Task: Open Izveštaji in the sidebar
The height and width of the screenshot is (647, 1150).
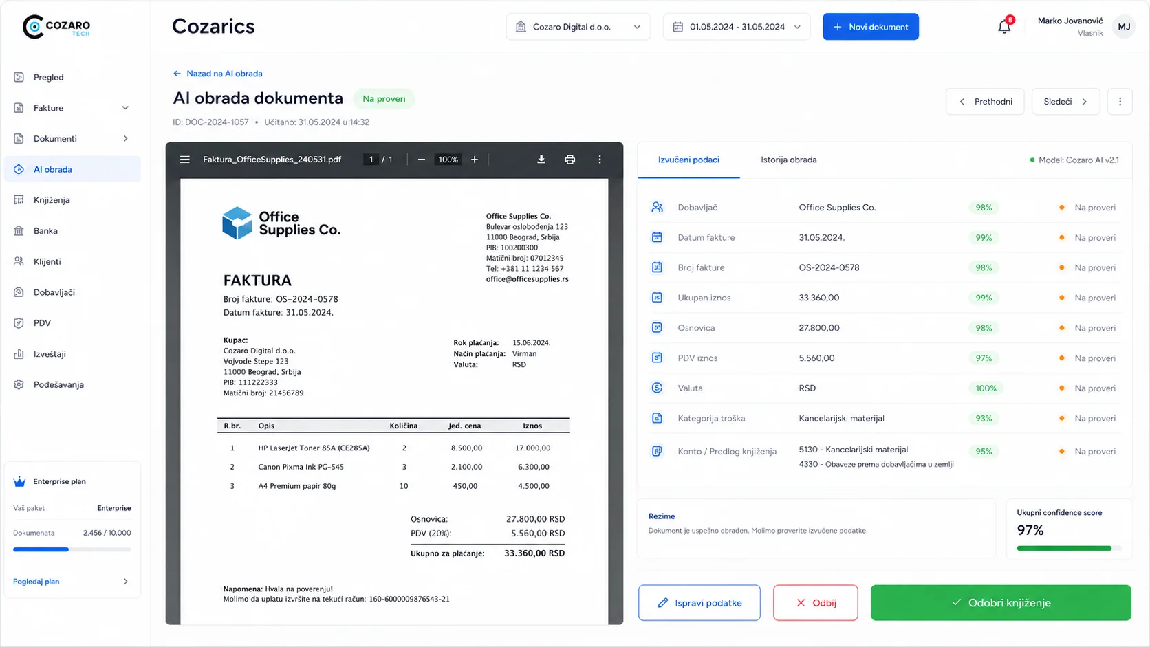Action: point(72,354)
